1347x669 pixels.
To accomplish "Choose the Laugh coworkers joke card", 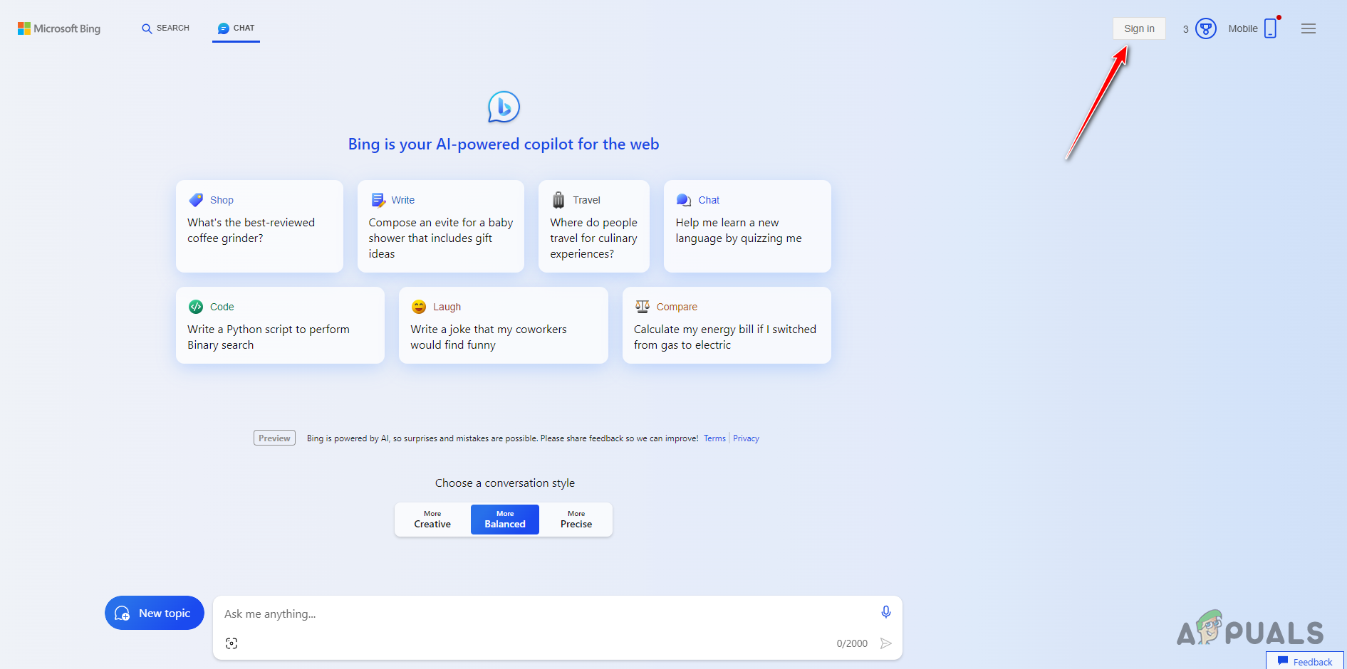I will [x=504, y=325].
